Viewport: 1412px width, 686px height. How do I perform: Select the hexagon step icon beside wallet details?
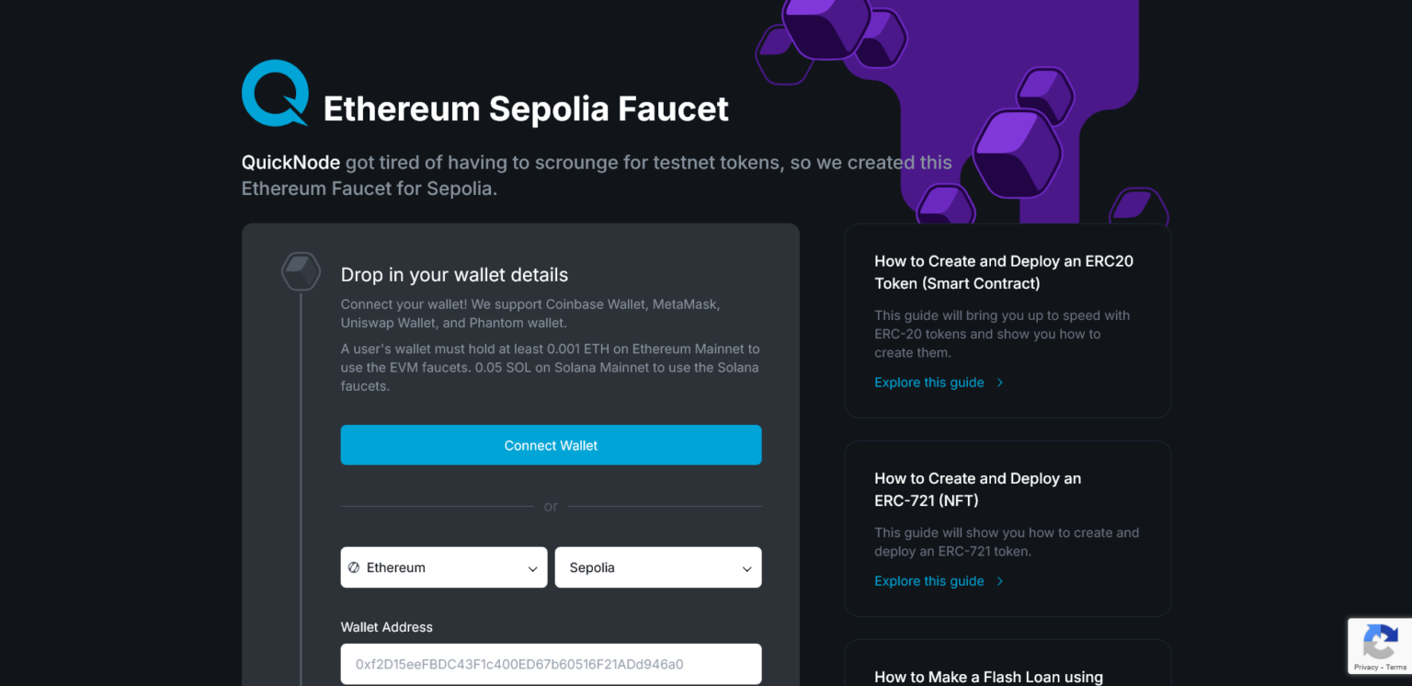[301, 271]
